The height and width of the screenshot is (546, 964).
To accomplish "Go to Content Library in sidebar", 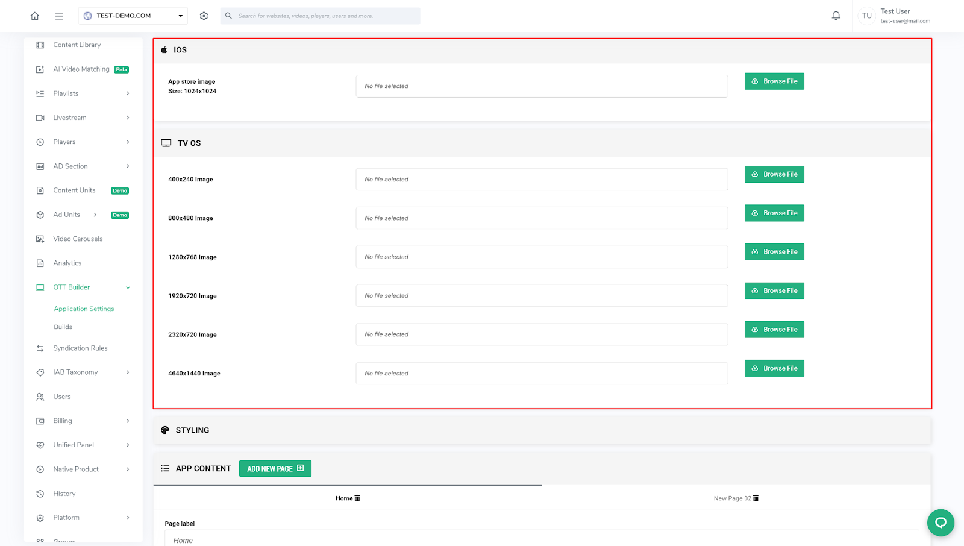I will point(77,45).
